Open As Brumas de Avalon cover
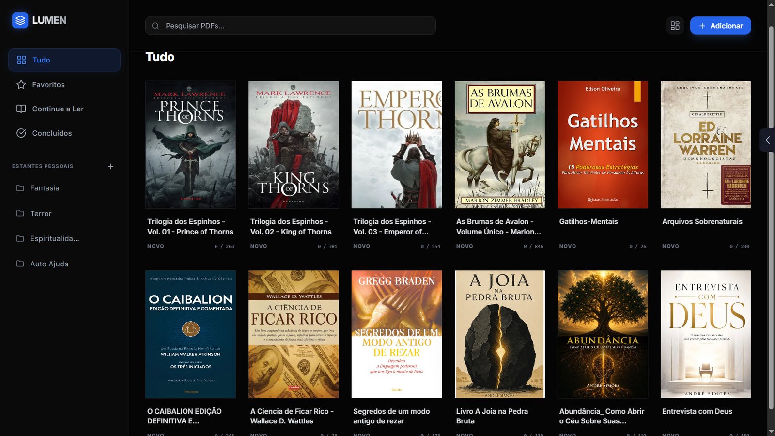This screenshot has width=775, height=436. pos(500,145)
